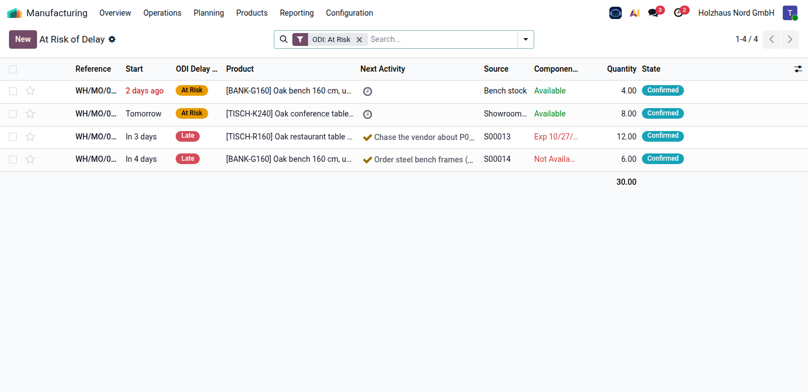Open the activities clock icon with badge 2
808x392 pixels.
point(679,12)
